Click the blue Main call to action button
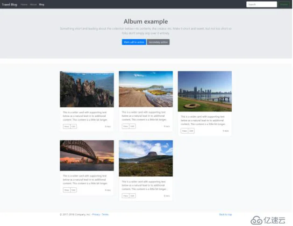 point(134,42)
